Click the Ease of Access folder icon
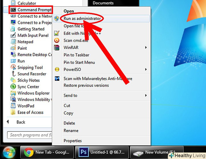 point(13,112)
